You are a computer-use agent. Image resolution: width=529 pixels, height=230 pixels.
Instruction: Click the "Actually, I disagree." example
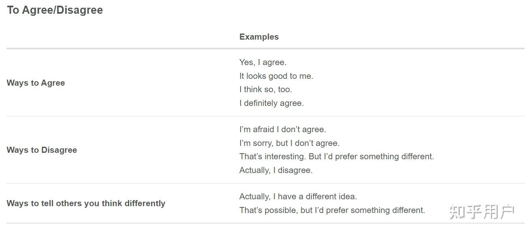point(276,170)
